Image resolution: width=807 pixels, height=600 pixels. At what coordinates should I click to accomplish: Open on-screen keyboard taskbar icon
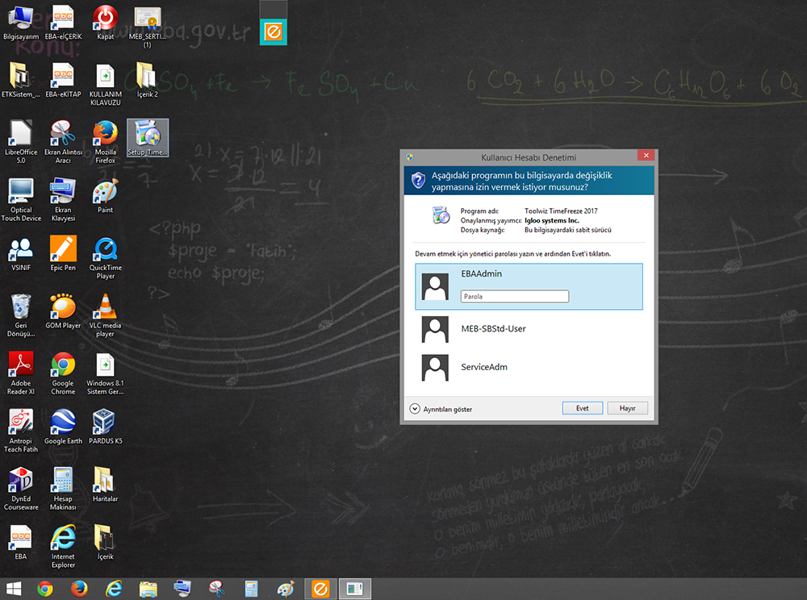pos(182,589)
